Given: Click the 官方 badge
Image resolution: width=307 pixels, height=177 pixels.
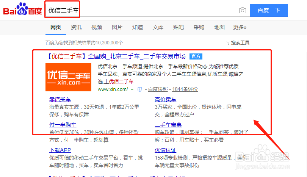Looking at the screenshot, I should pyautogui.click(x=196, y=56).
